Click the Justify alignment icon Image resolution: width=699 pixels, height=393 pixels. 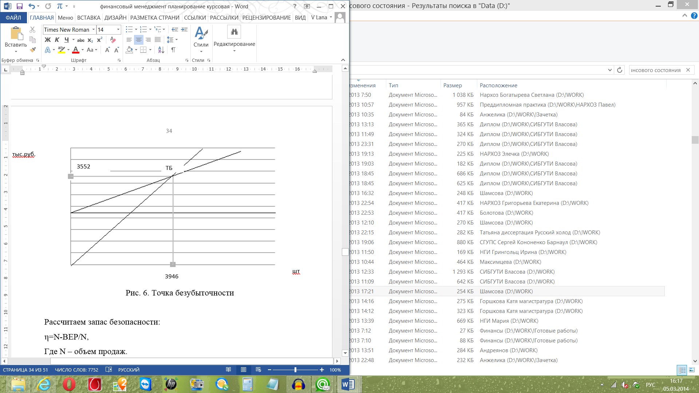click(x=158, y=40)
